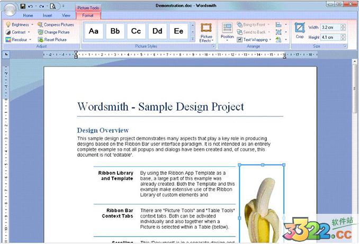Switch to the Insert tab
359x244 pixels.
pyautogui.click(x=48, y=15)
